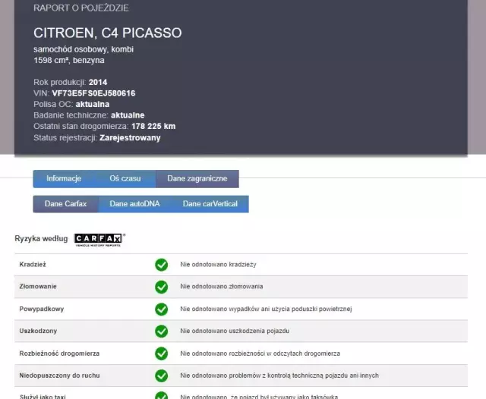This screenshot has width=486, height=399.
Task: Click engine info 1598 cm³, benzyna
Action: coord(69,60)
